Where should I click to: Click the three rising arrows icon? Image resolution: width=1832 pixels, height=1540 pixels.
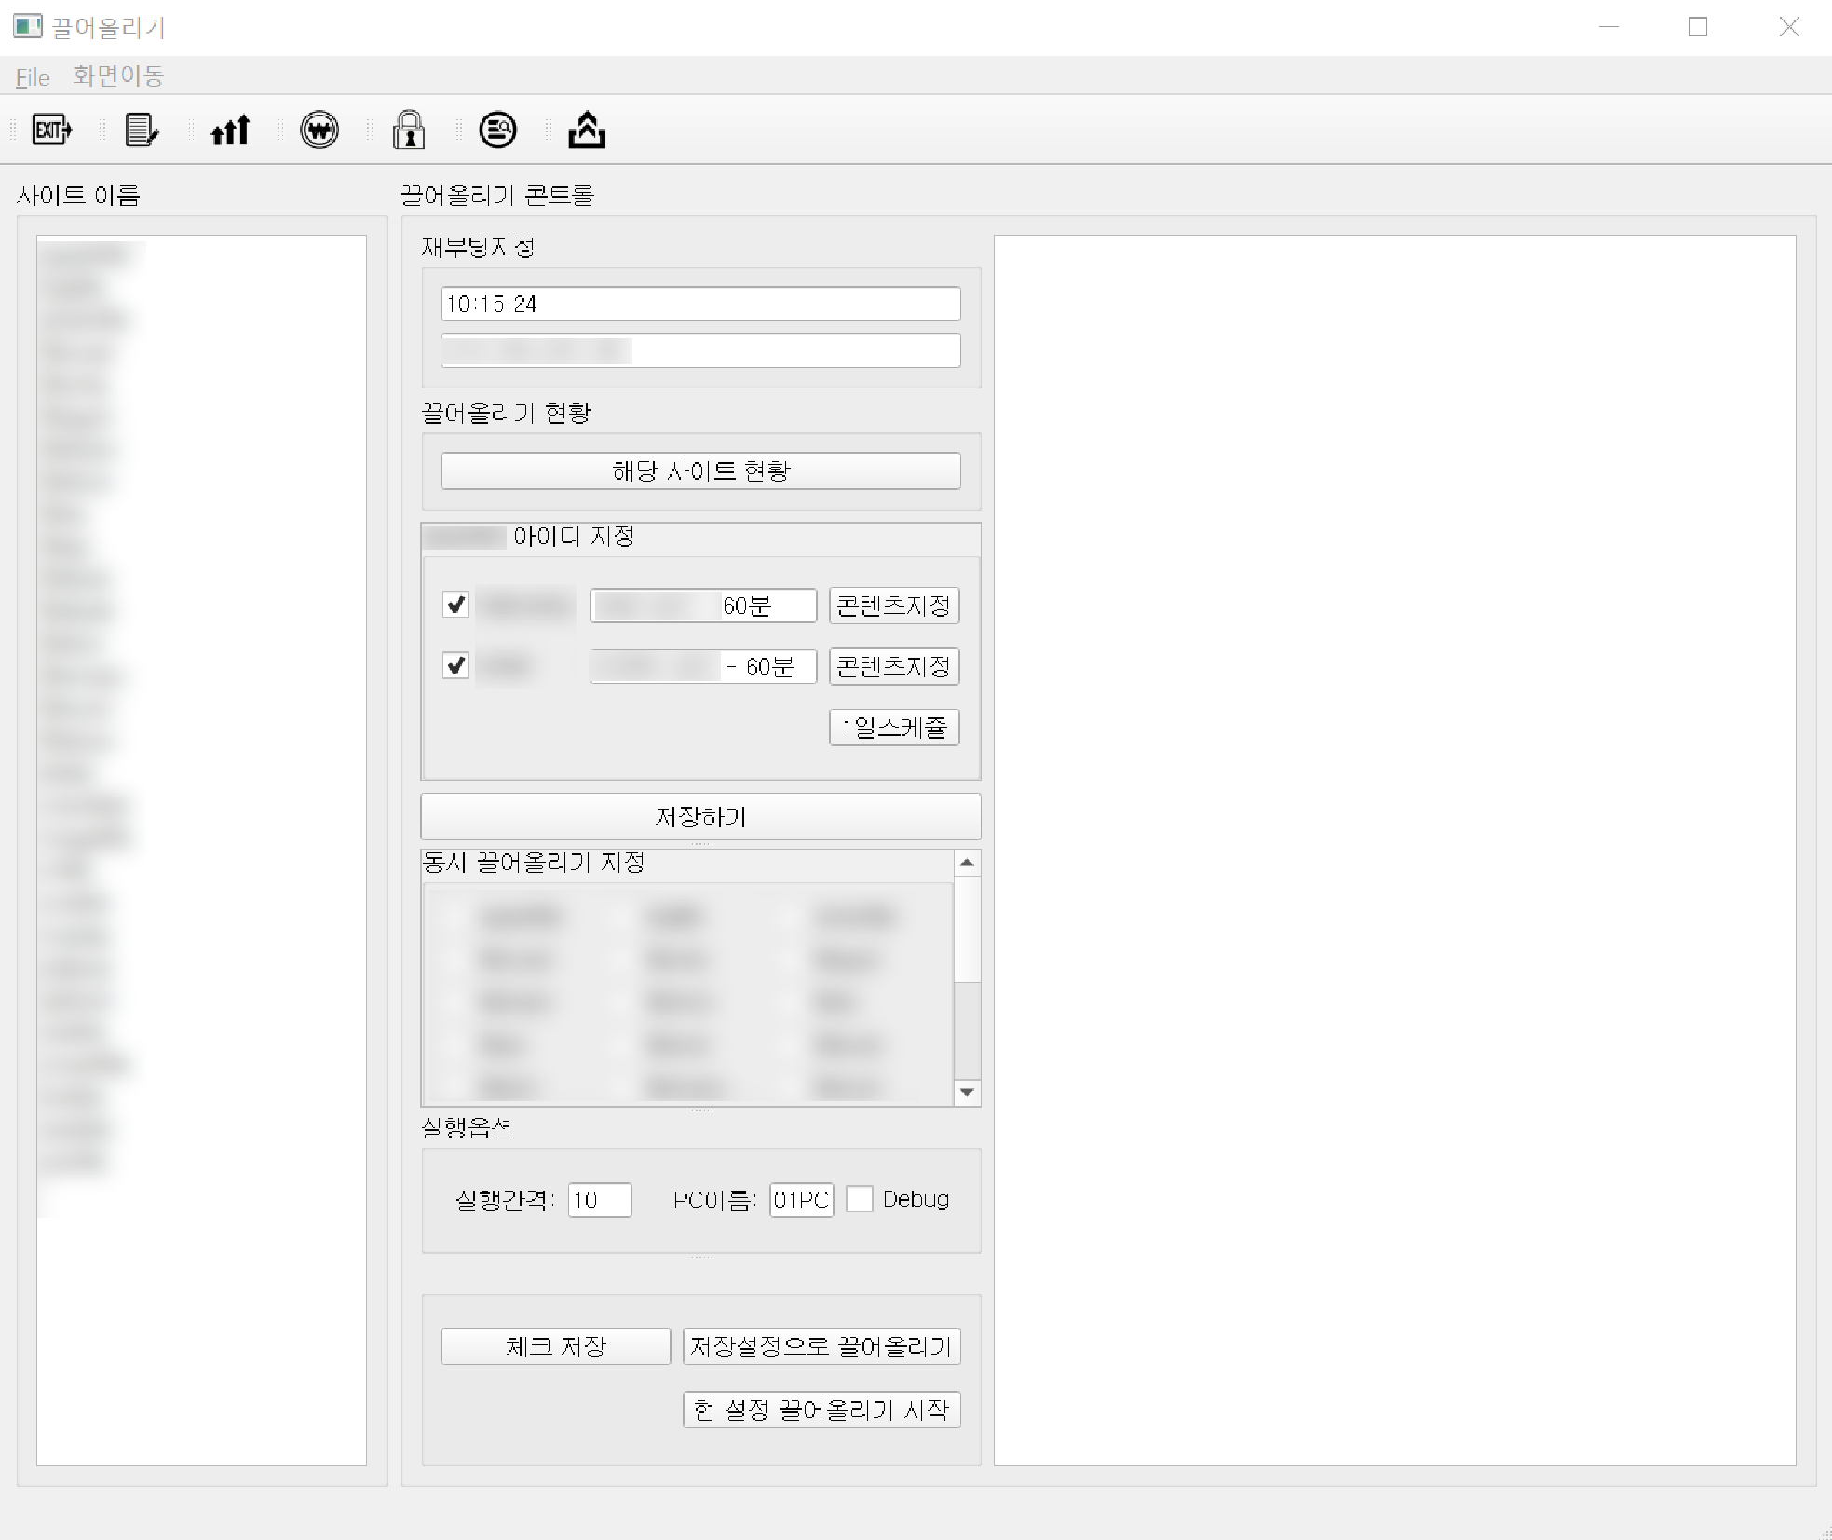click(230, 129)
